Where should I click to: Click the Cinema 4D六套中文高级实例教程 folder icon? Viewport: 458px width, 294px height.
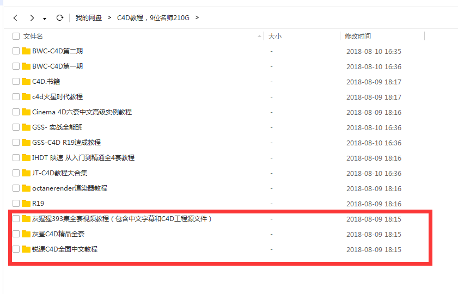[x=26, y=112]
